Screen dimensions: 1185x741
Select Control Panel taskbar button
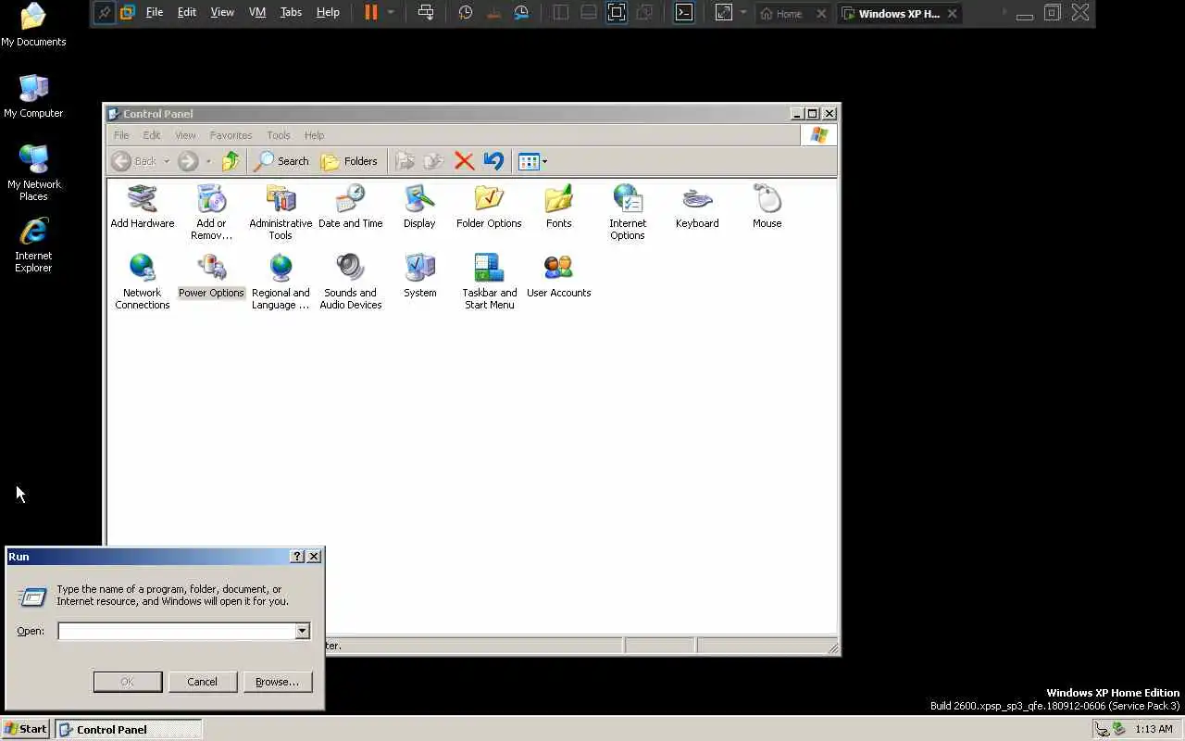(129, 729)
